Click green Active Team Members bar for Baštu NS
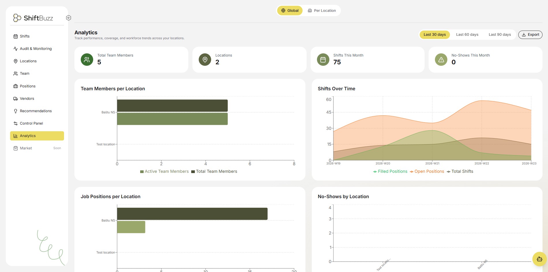548x272 pixels. tap(172, 119)
